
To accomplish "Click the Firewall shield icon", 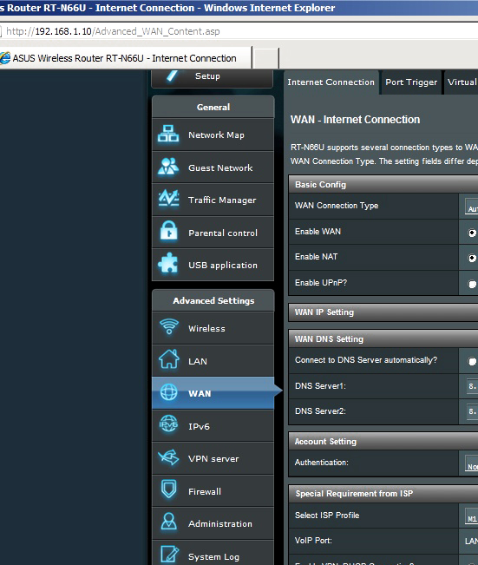I will 168,489.
